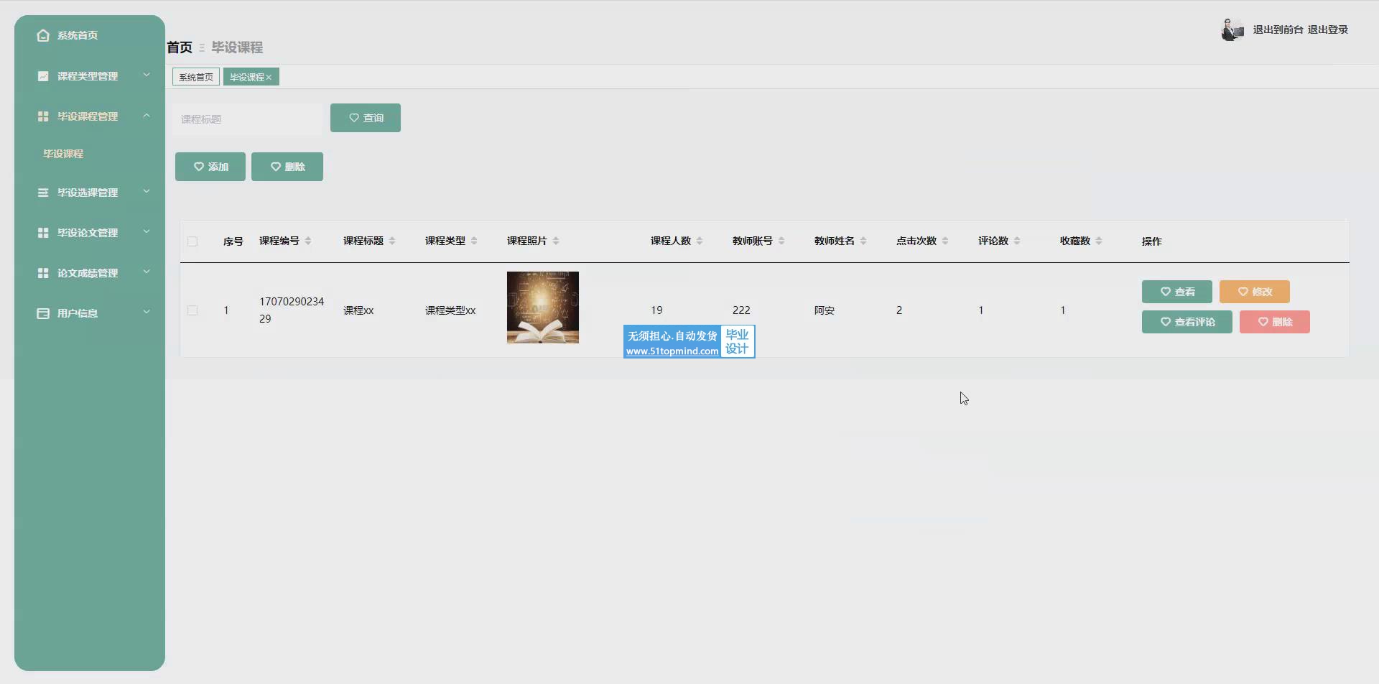1379x684 pixels.
Task: Sort by 点击次数 column arrows
Action: pyautogui.click(x=945, y=241)
